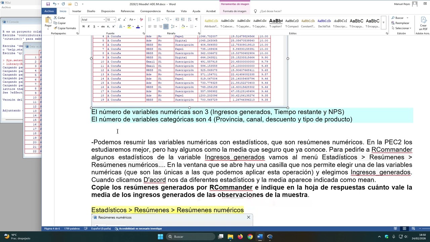Apply the DecValTok style

click(324, 23)
